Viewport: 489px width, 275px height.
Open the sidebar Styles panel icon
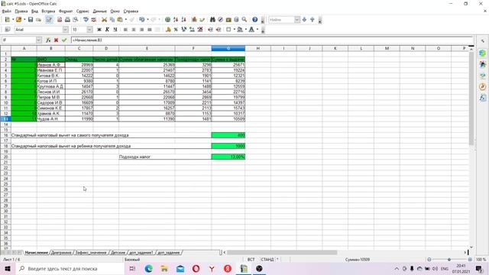(483, 64)
